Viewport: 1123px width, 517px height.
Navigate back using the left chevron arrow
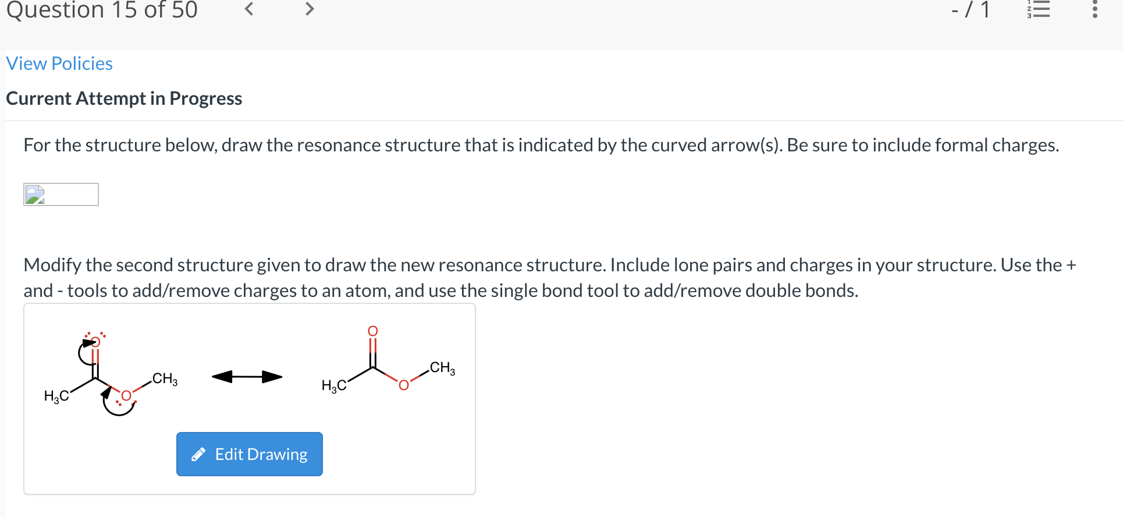click(x=248, y=9)
